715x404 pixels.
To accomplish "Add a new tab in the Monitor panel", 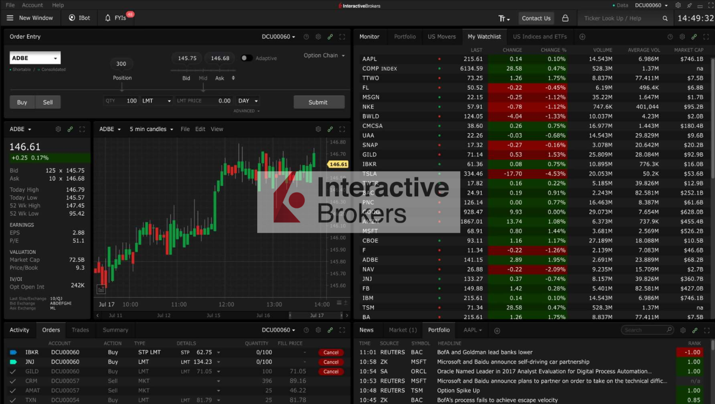I will [582, 37].
